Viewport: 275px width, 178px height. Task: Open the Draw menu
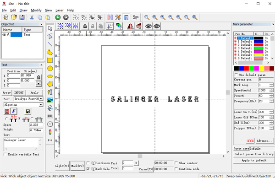pyautogui.click(x=23, y=10)
